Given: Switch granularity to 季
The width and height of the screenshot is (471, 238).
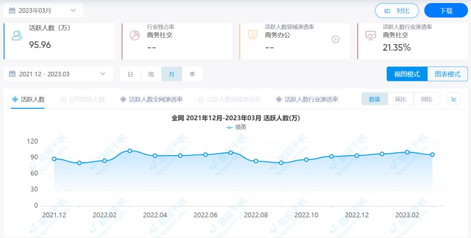Looking at the screenshot, I should pyautogui.click(x=192, y=74).
